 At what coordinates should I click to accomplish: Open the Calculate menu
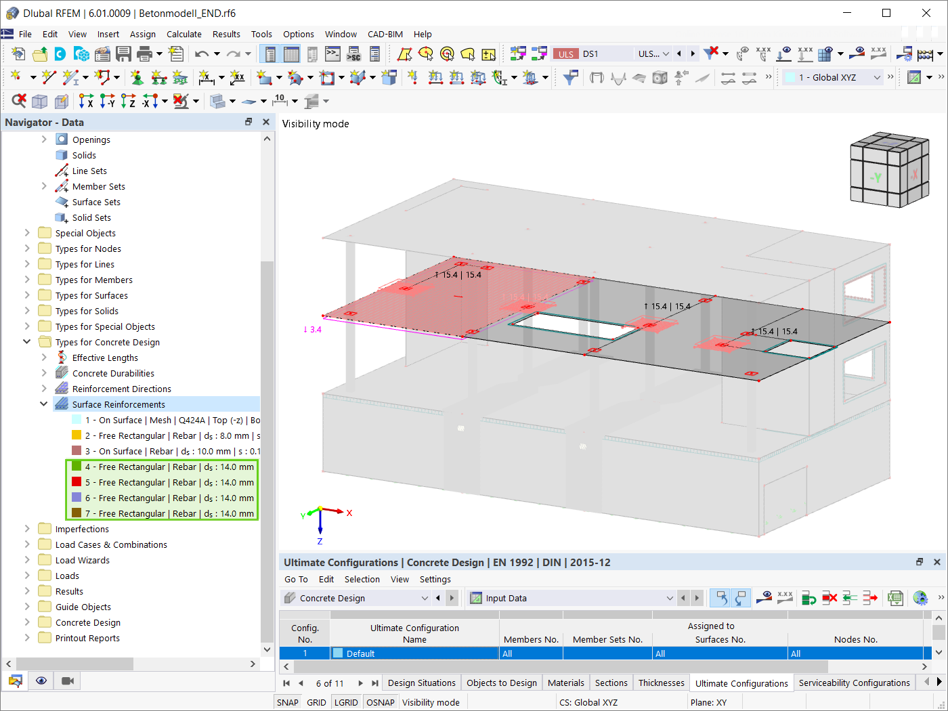coord(184,34)
